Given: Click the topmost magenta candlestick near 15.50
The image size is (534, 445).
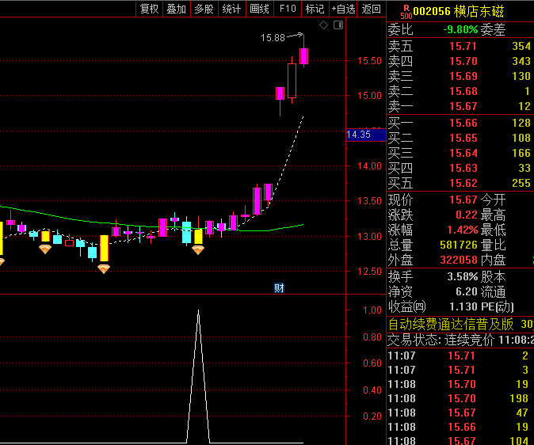Looking at the screenshot, I should coord(303,55).
